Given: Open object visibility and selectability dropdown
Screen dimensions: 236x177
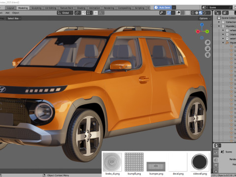Looking at the screenshot, I should 162,13.
